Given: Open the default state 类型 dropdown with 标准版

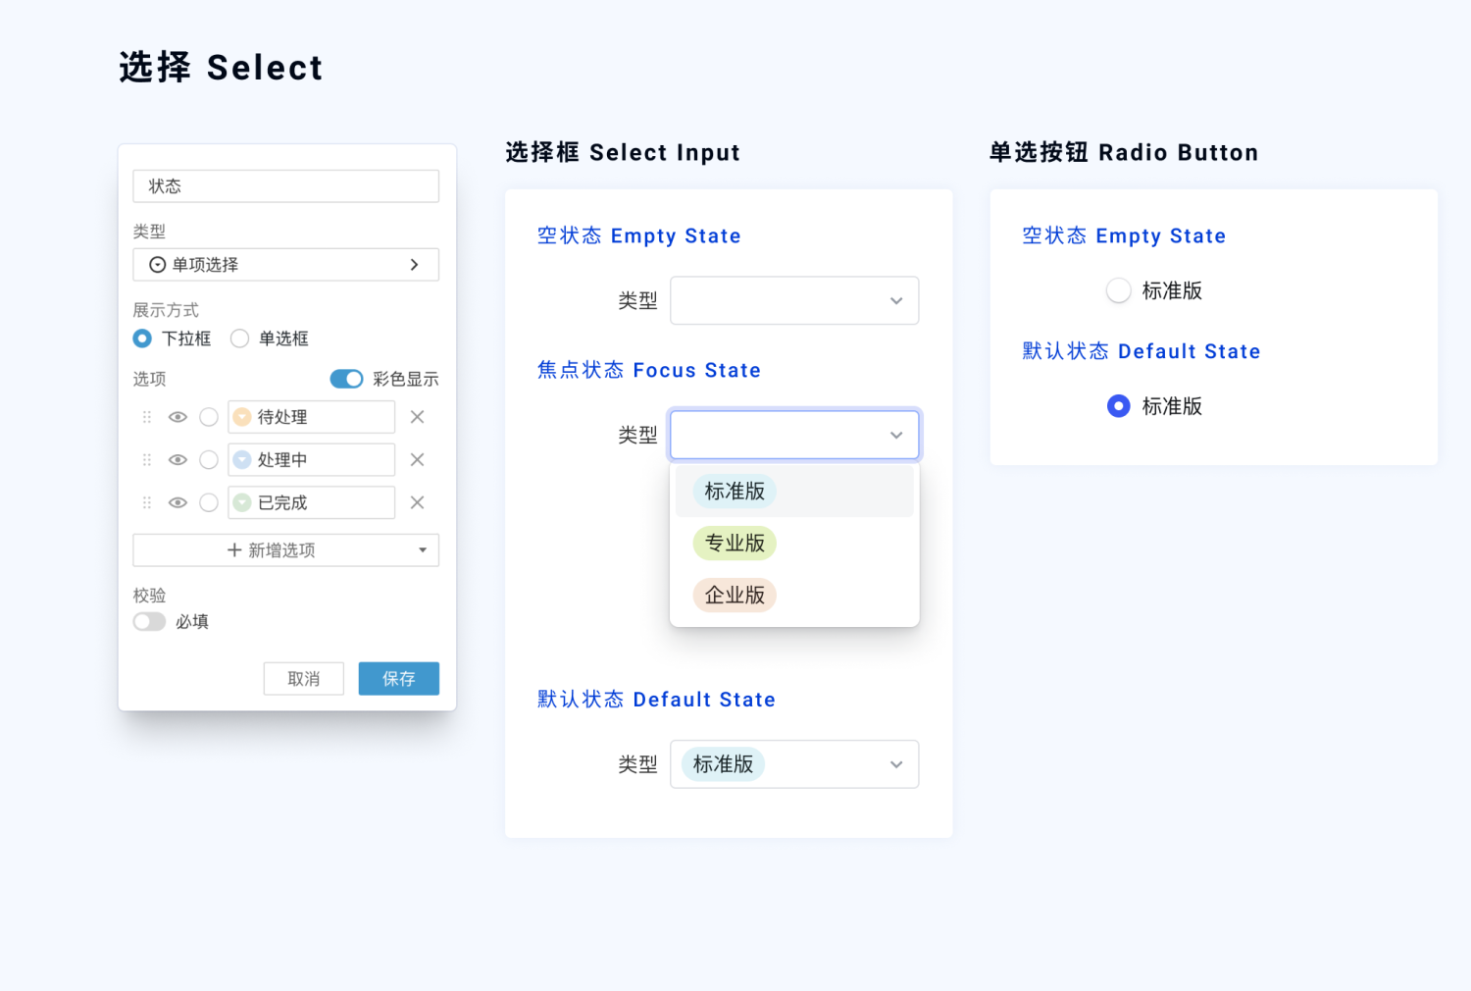Looking at the screenshot, I should [x=793, y=764].
